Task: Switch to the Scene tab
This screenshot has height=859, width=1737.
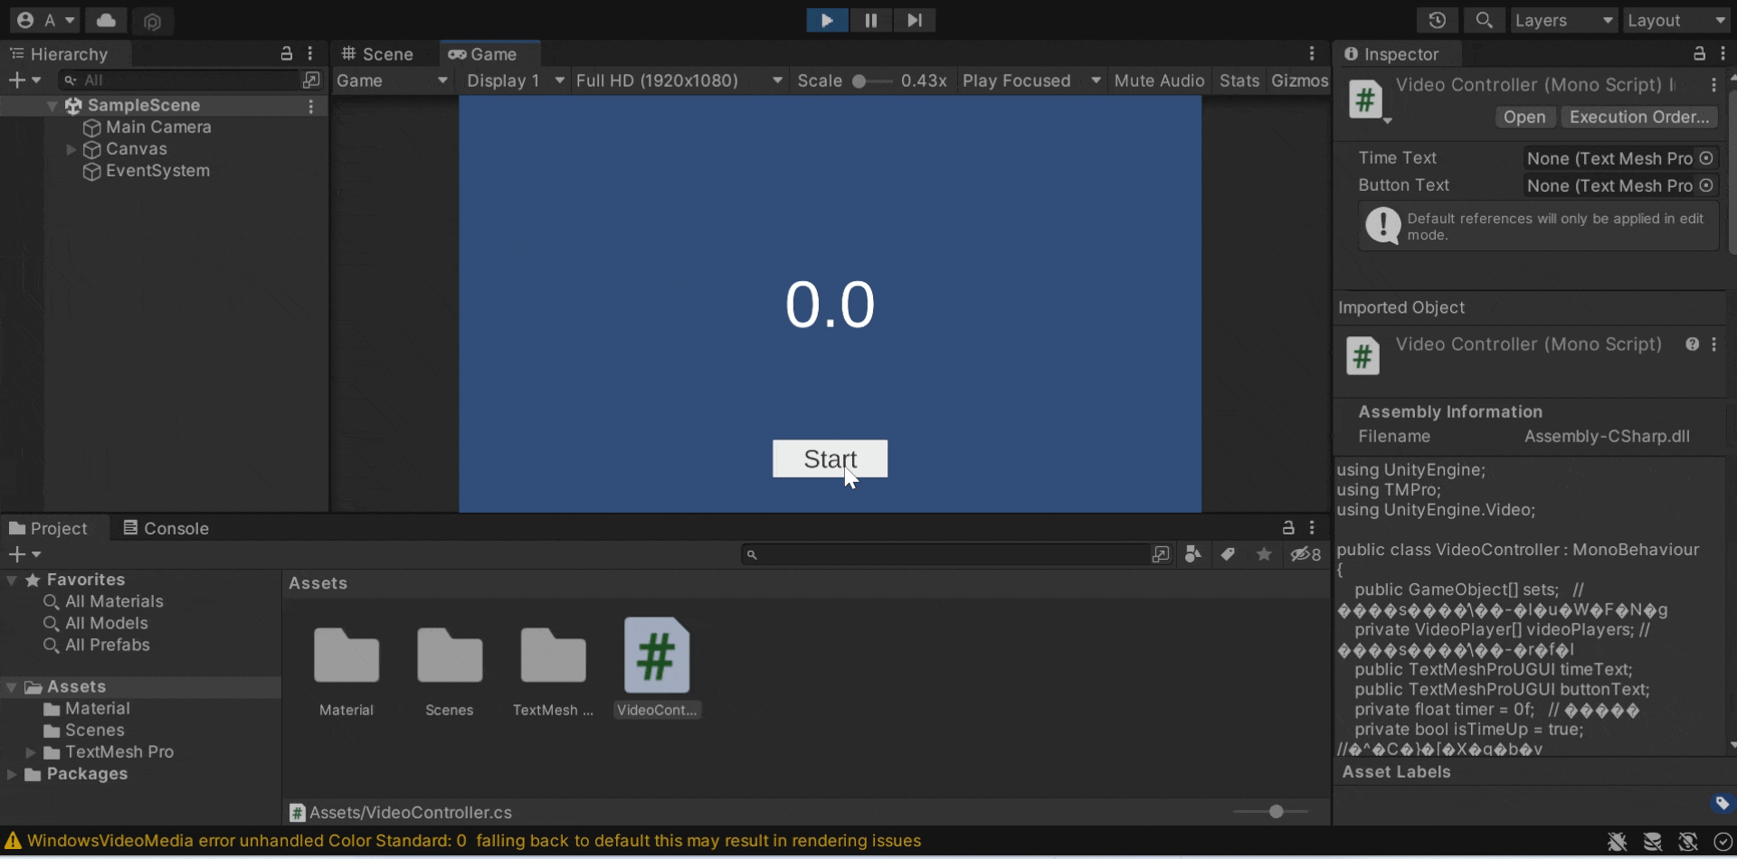Action: tap(377, 54)
